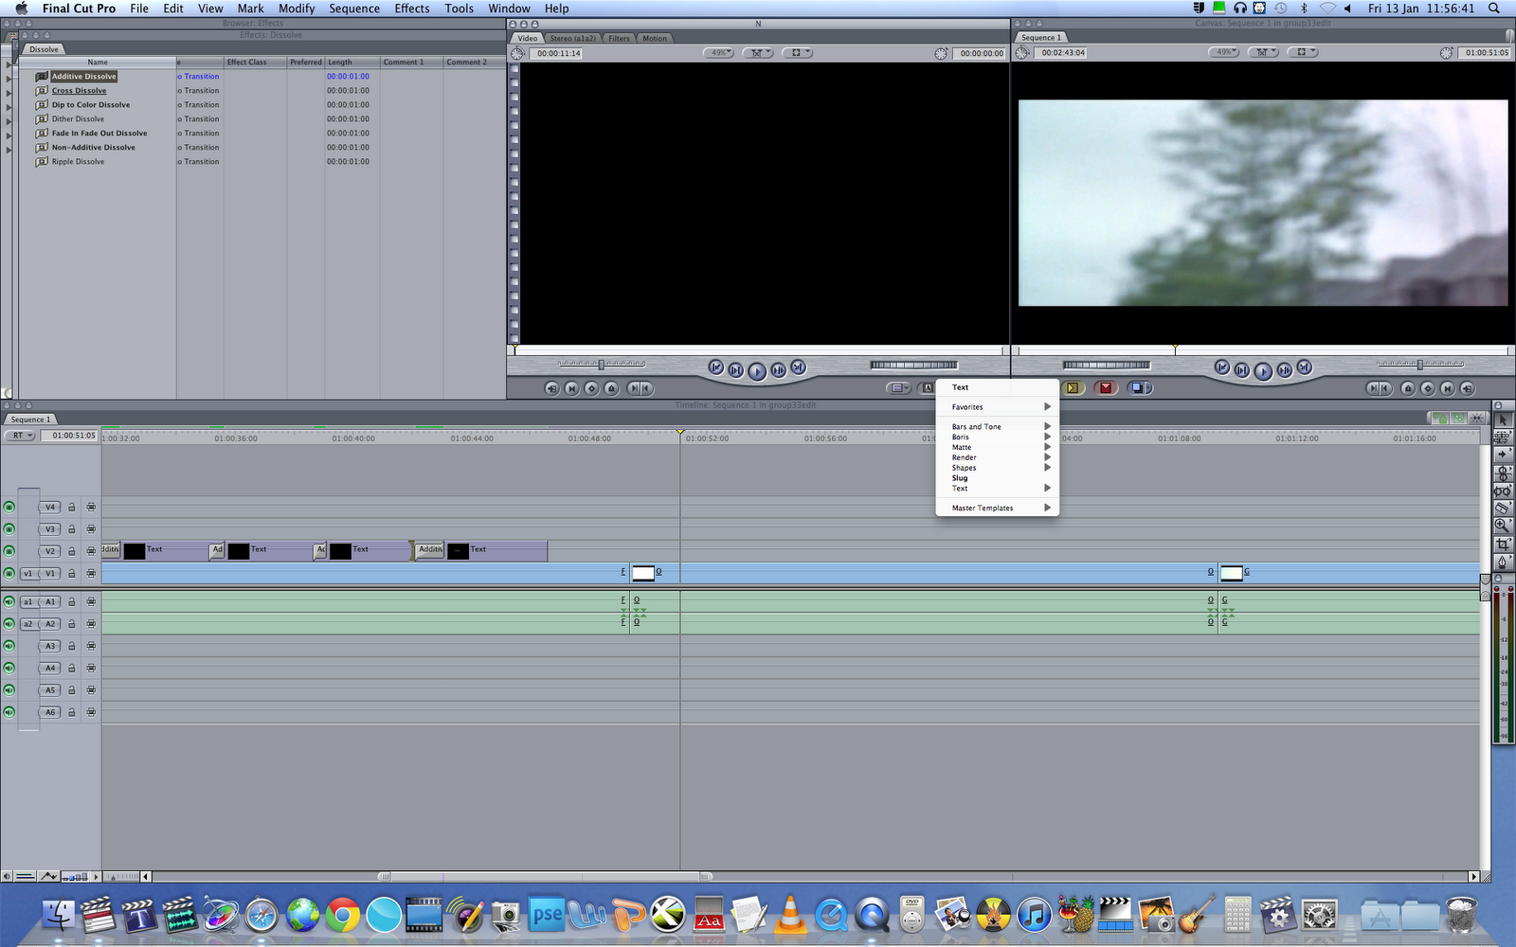Expand the Bars and Tone submenu
The height and width of the screenshot is (947, 1516).
pyautogui.click(x=998, y=427)
